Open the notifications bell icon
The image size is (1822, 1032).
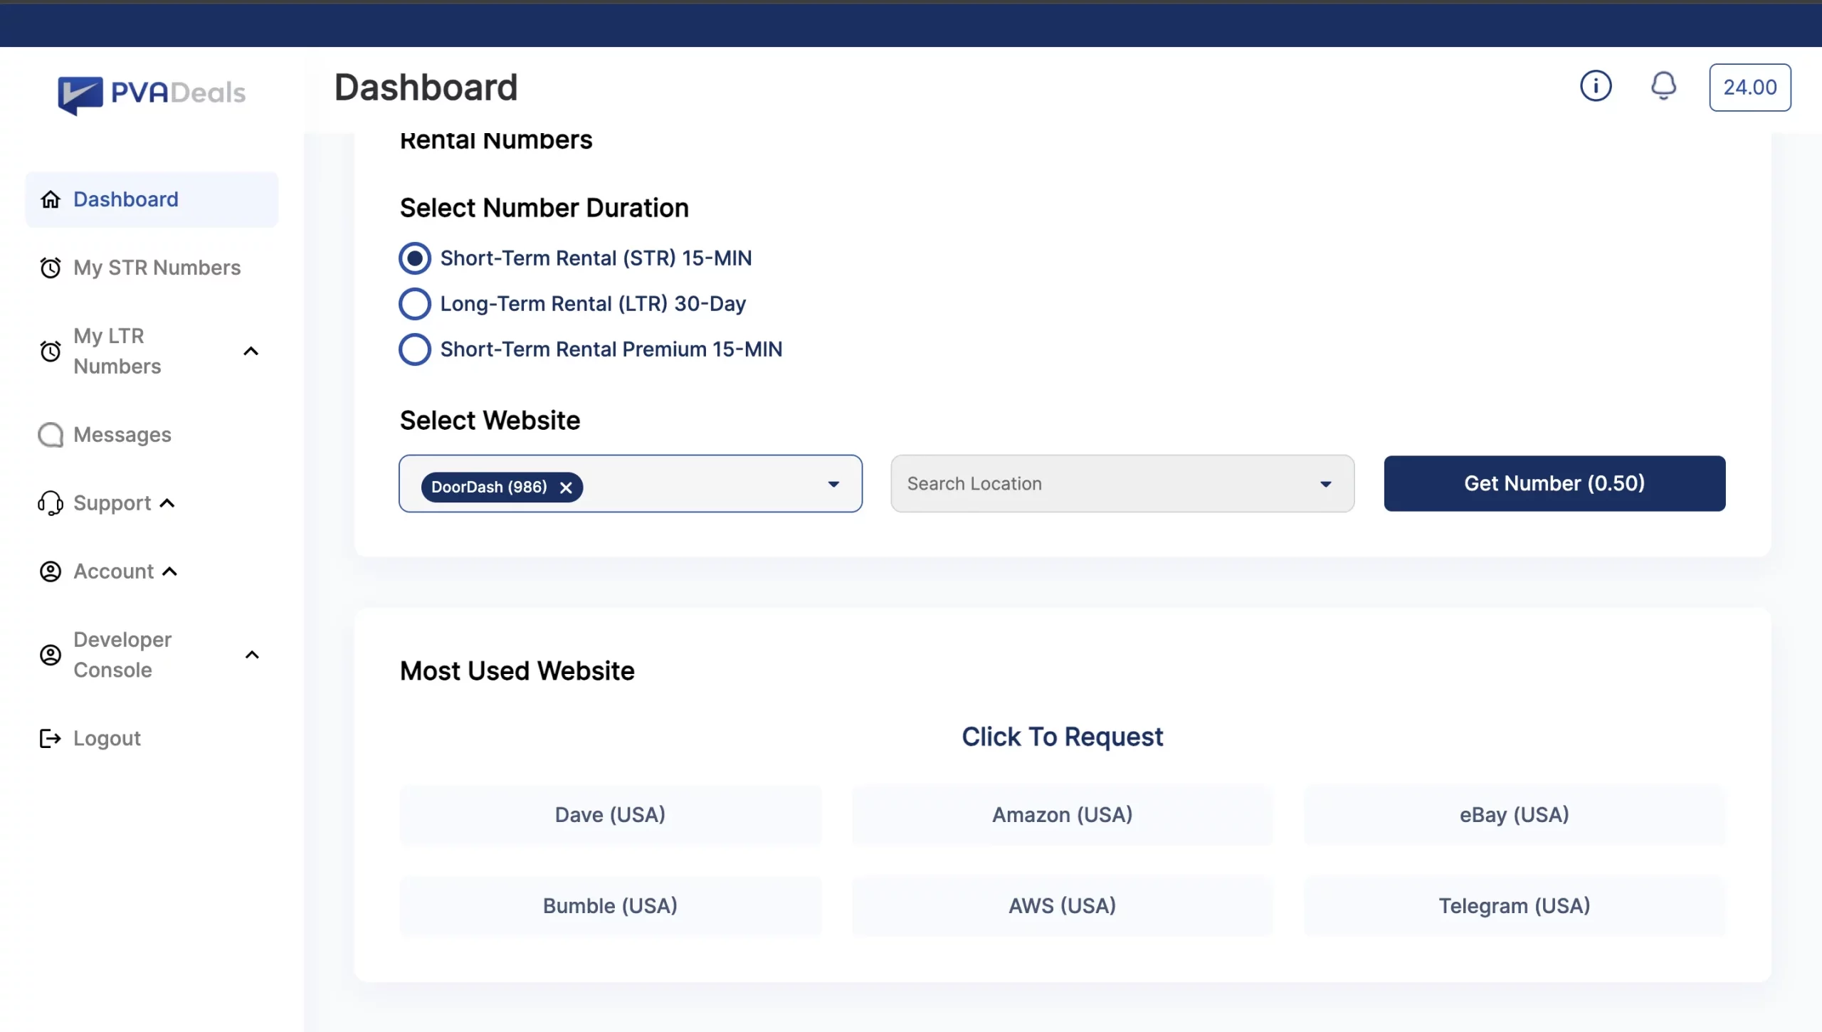click(1663, 86)
